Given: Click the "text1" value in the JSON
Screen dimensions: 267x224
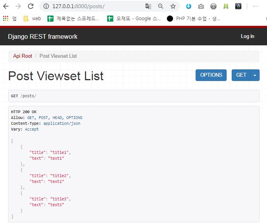Looking at the screenshot, I should 56,158.
